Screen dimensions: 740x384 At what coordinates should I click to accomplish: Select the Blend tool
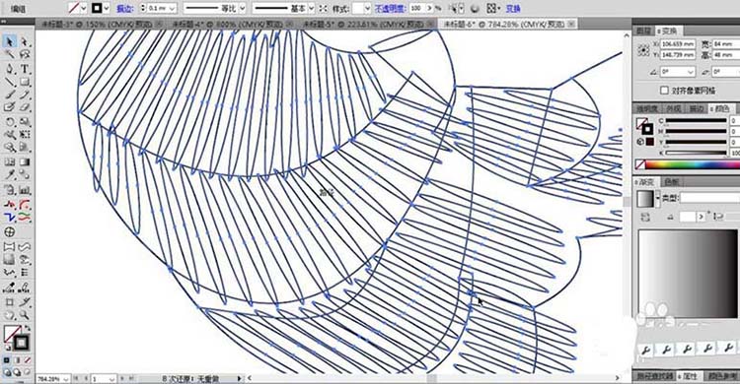(x=25, y=175)
